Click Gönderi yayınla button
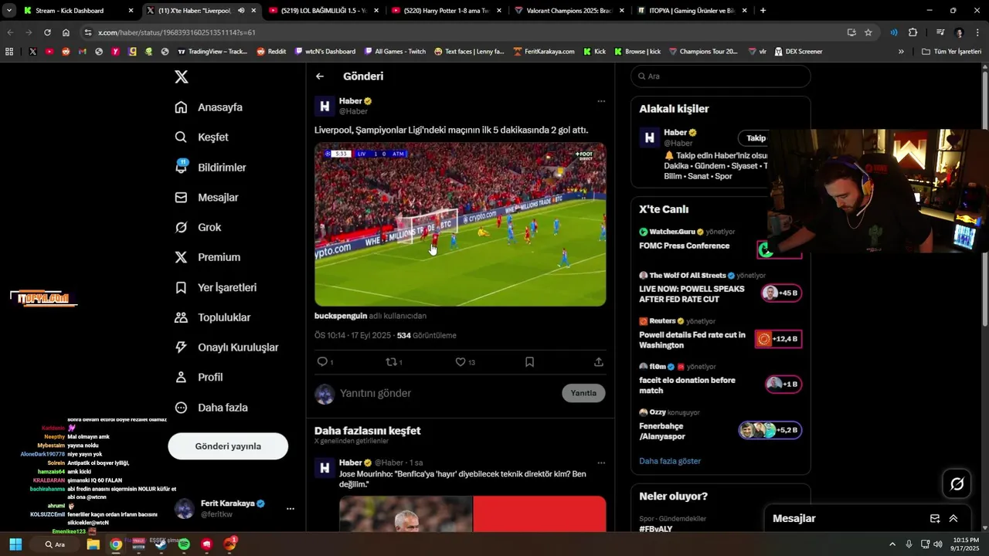Image resolution: width=989 pixels, height=556 pixels. (x=228, y=446)
